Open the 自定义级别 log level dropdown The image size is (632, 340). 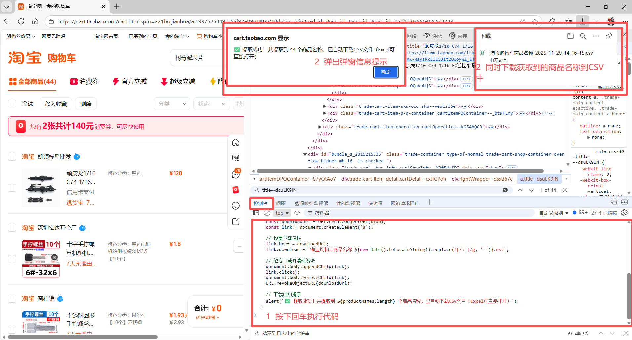point(554,213)
